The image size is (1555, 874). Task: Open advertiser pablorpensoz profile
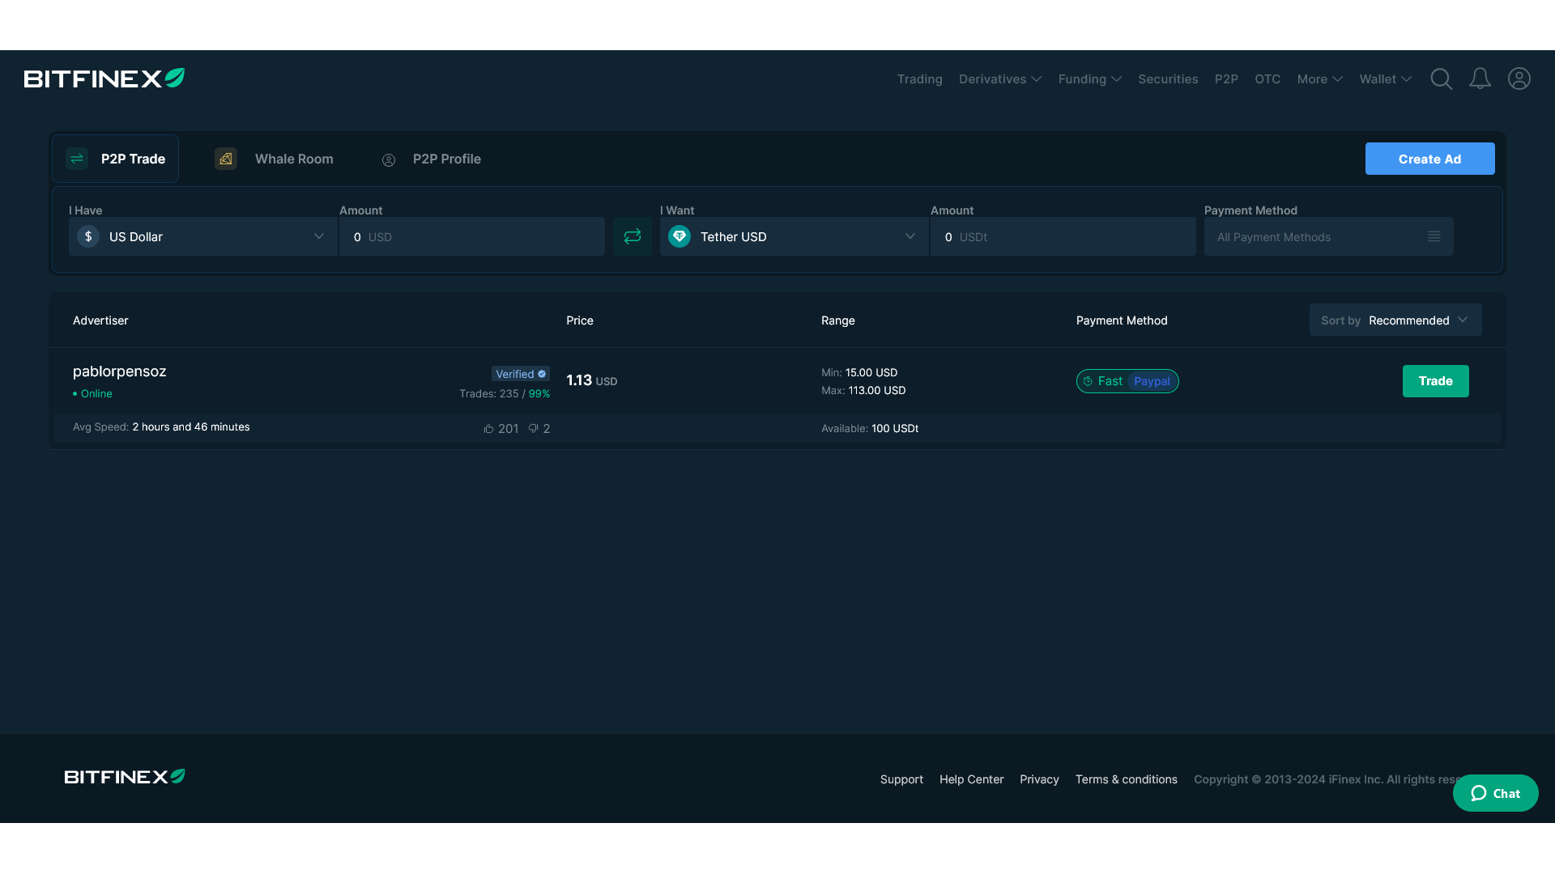point(119,371)
